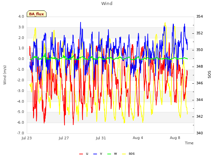Click the Jul 31 date tick
Image resolution: width=214 pixels, height=160 pixels.
[101, 138]
